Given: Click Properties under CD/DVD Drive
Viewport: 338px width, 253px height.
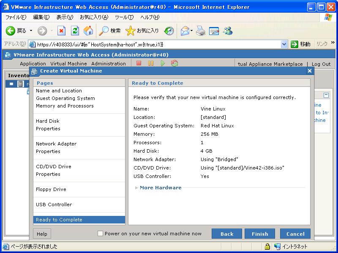Looking at the screenshot, I should pyautogui.click(x=48, y=174).
